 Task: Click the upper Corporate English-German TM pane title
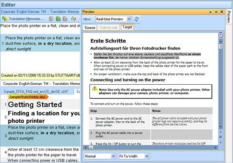[x=40, y=12]
